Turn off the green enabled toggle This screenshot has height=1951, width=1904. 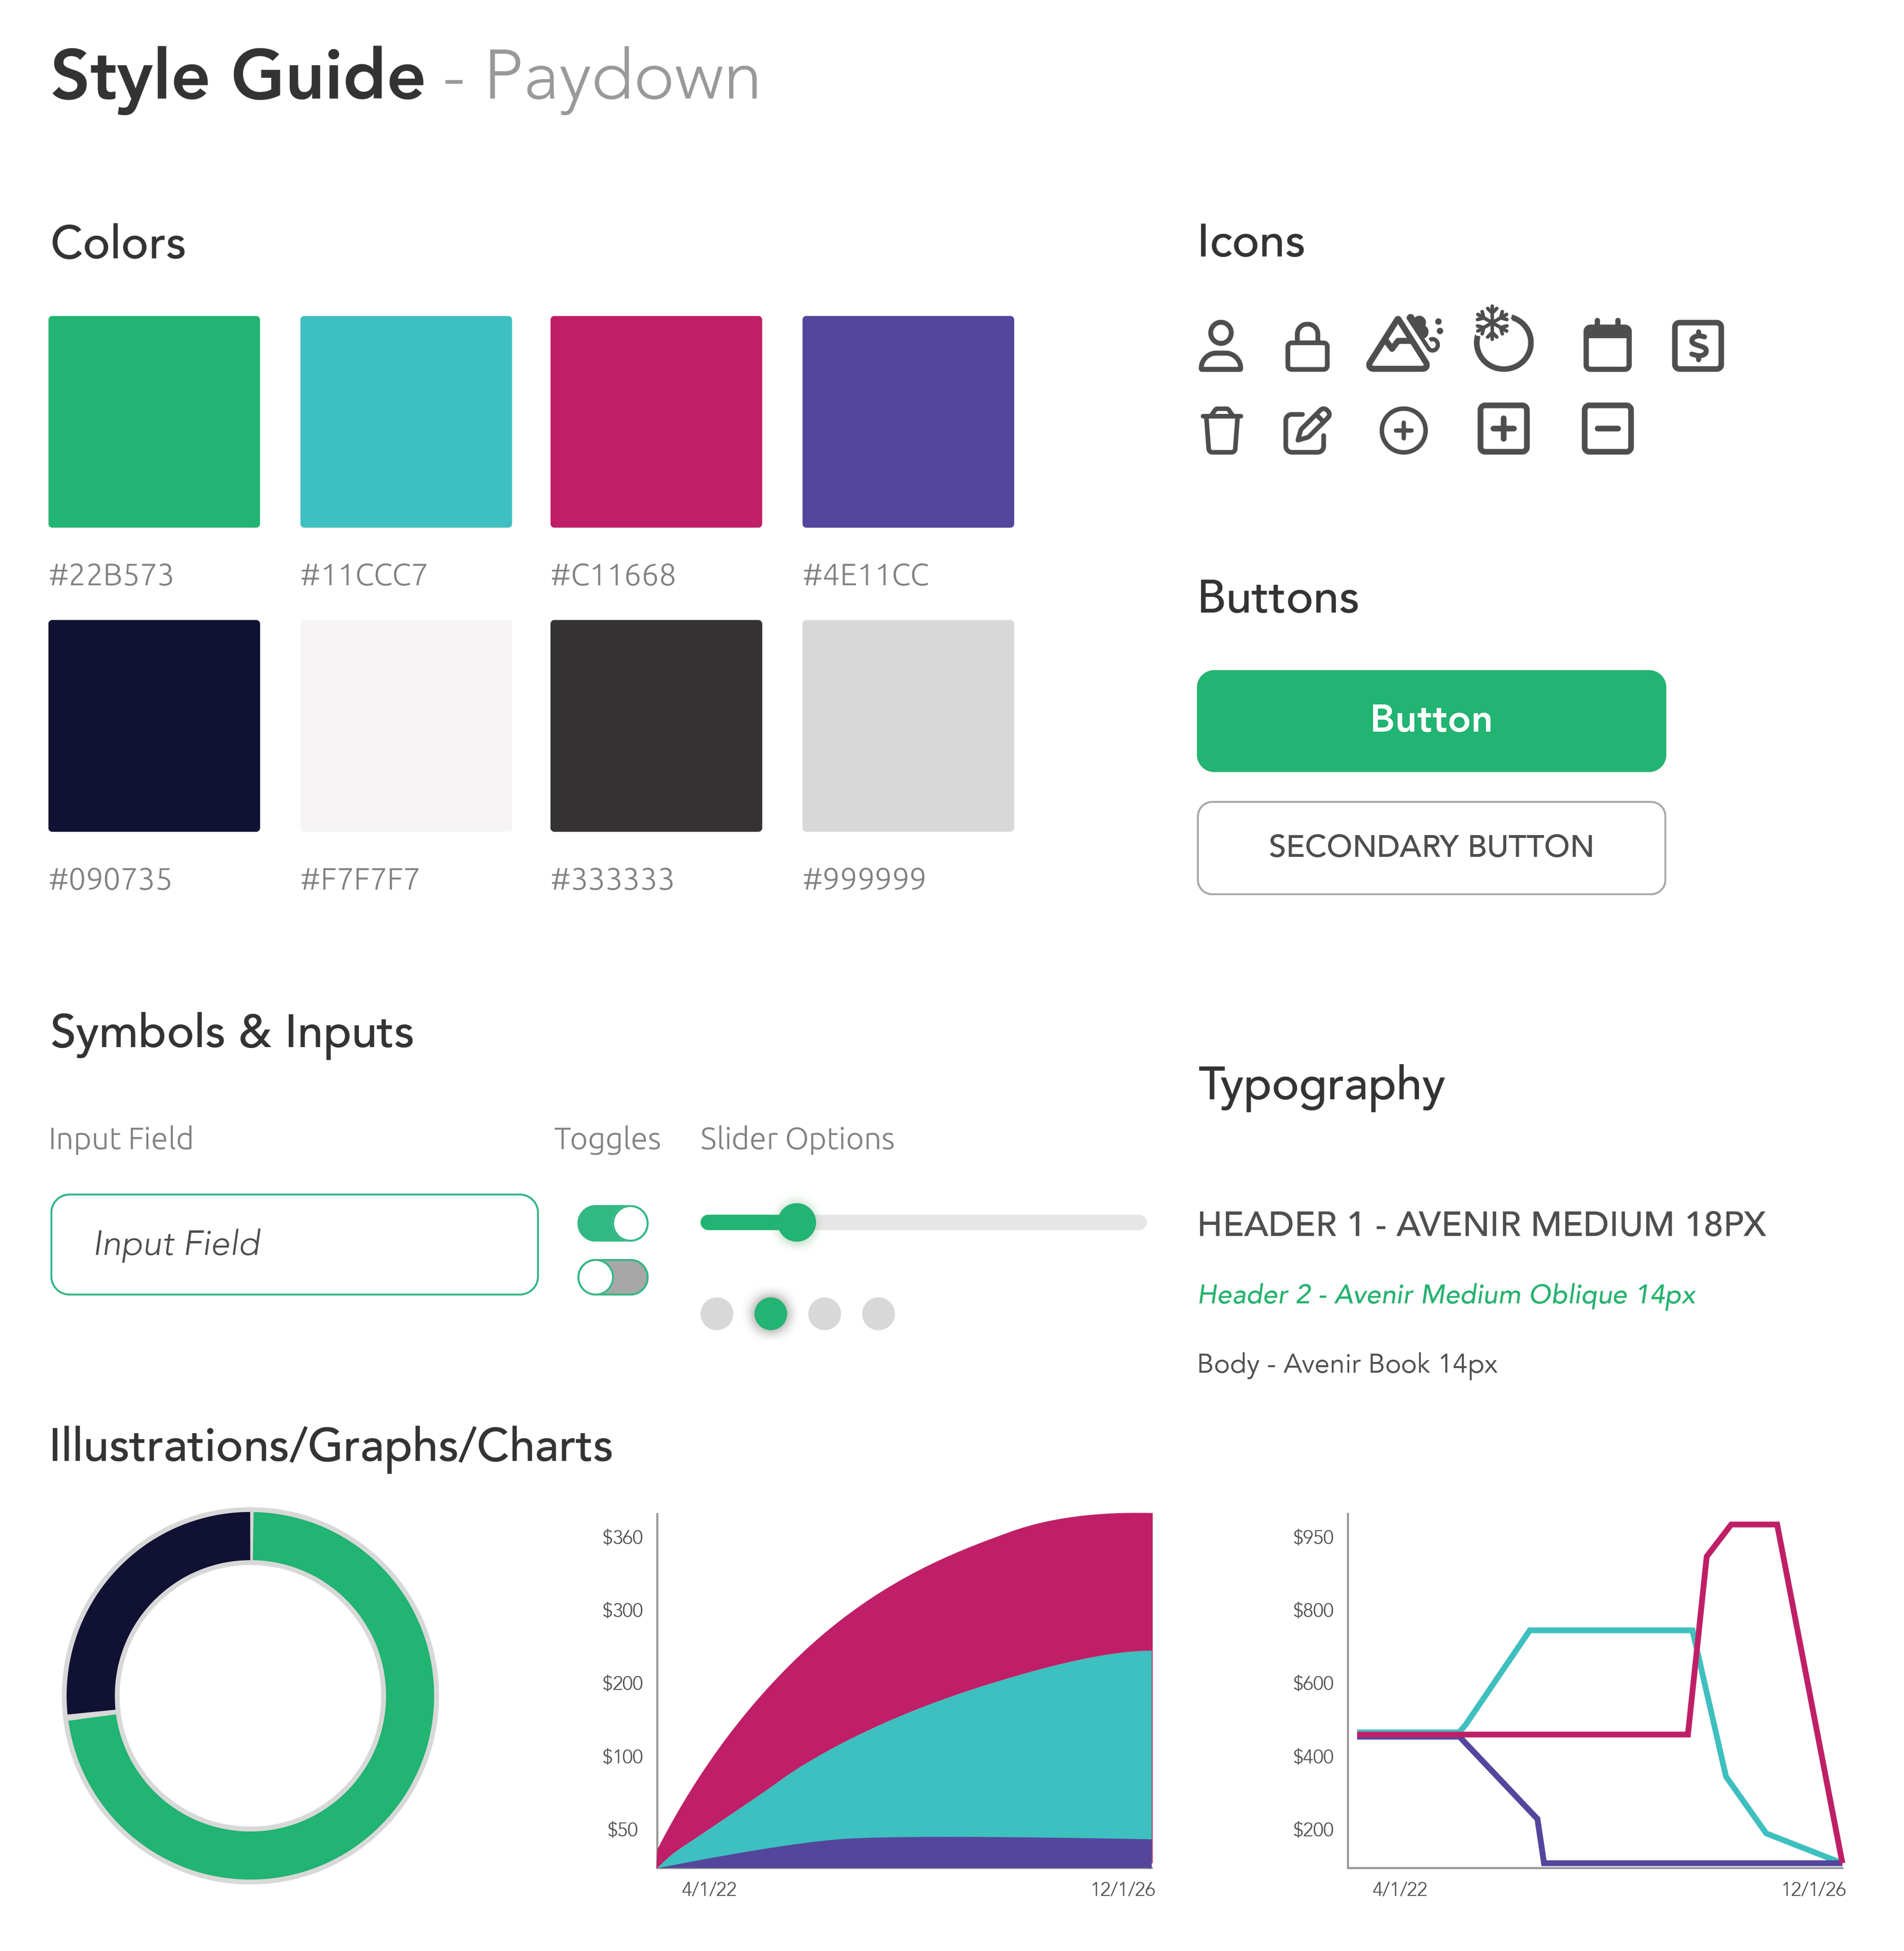coord(613,1223)
